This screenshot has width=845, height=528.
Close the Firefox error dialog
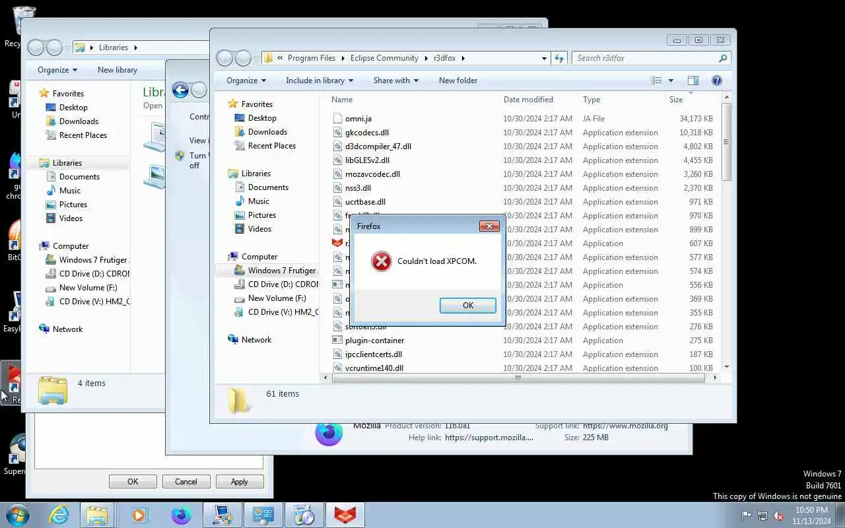489,226
